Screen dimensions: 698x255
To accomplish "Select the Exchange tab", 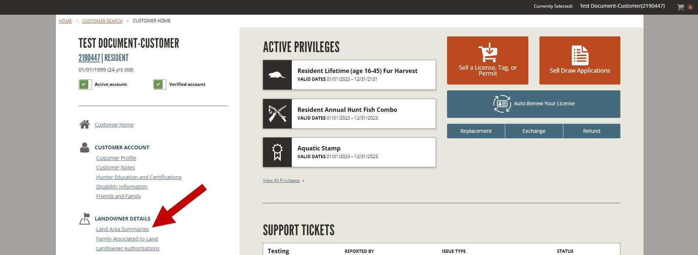I will pyautogui.click(x=534, y=131).
